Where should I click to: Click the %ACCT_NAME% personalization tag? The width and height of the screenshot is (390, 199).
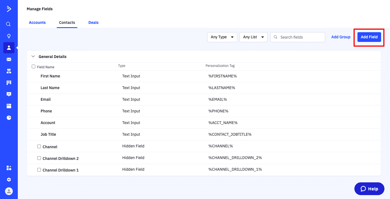pyautogui.click(x=223, y=123)
